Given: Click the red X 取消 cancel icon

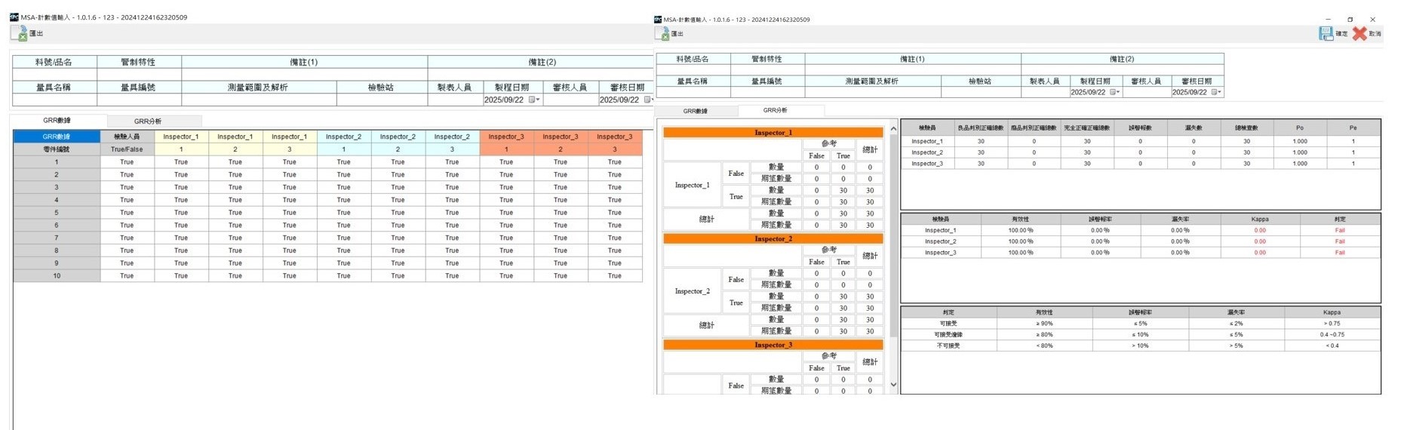Looking at the screenshot, I should [x=1360, y=33].
